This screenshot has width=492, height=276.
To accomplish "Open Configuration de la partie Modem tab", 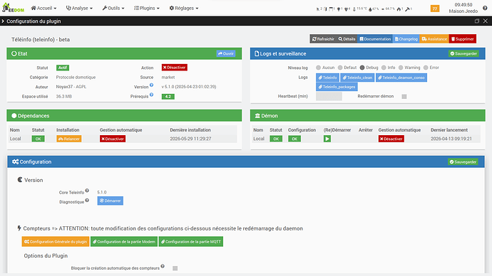I will tap(124, 242).
